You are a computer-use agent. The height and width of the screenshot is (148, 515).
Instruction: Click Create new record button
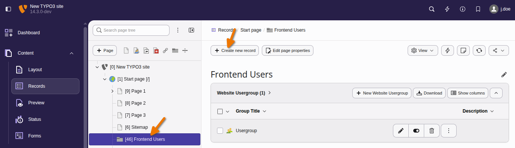[235, 50]
